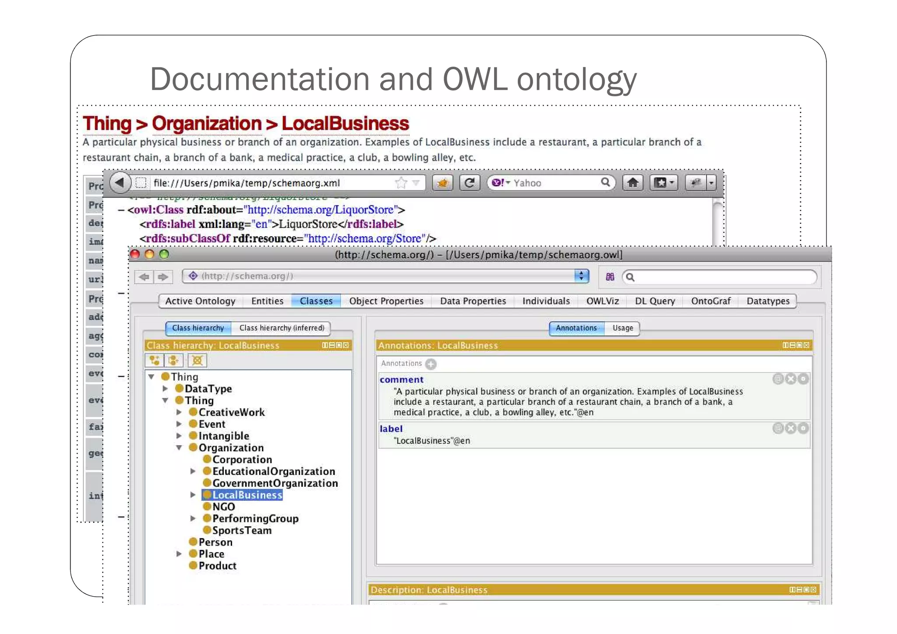Expand the EducationalOrganization node
This screenshot has height=634, width=897.
(193, 471)
